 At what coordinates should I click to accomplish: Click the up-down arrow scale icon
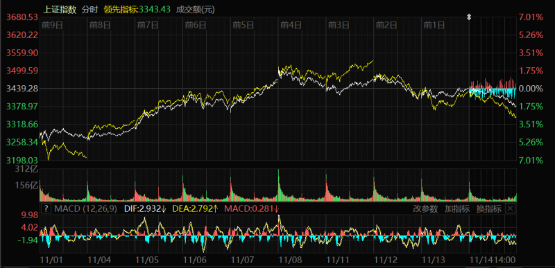(470, 17)
